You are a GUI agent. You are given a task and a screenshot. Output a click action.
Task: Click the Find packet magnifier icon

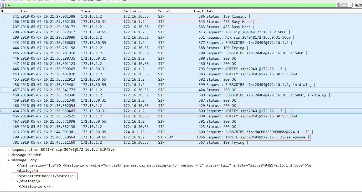(55, 1)
